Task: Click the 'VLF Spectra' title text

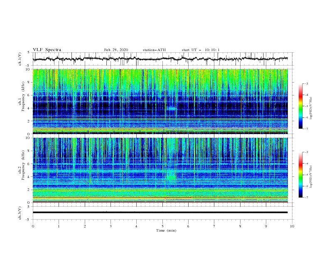Action: pos(47,50)
